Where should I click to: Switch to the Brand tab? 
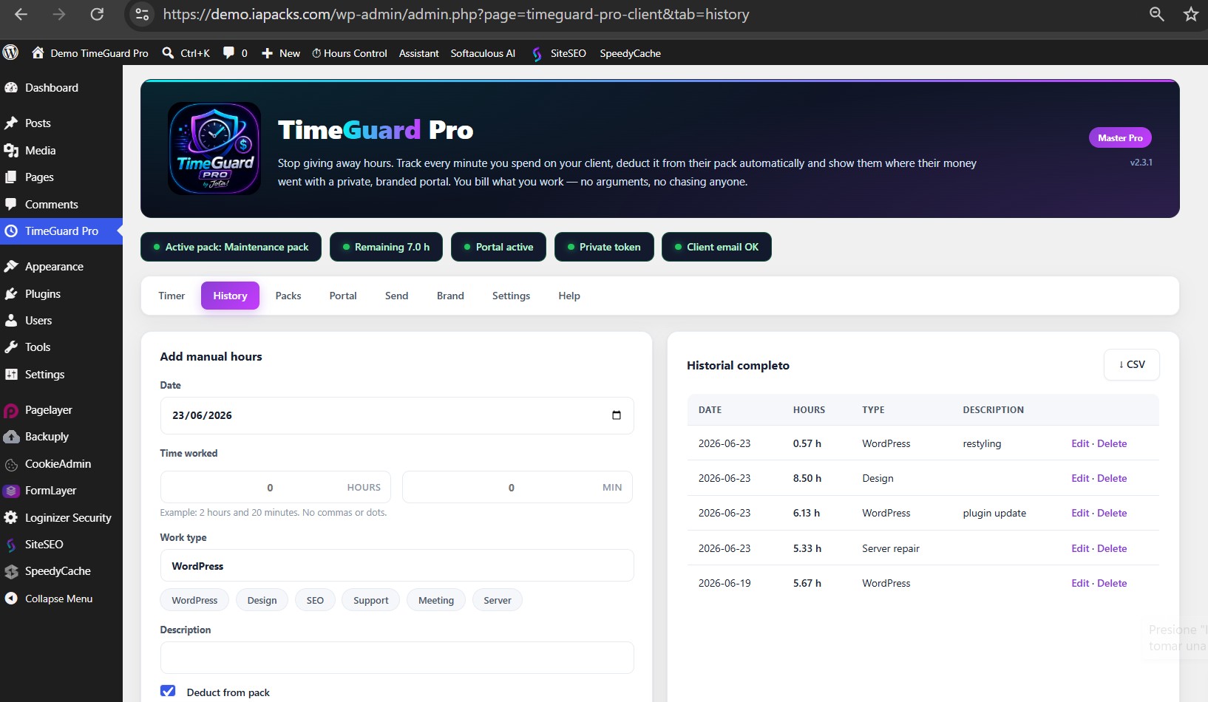[450, 296]
